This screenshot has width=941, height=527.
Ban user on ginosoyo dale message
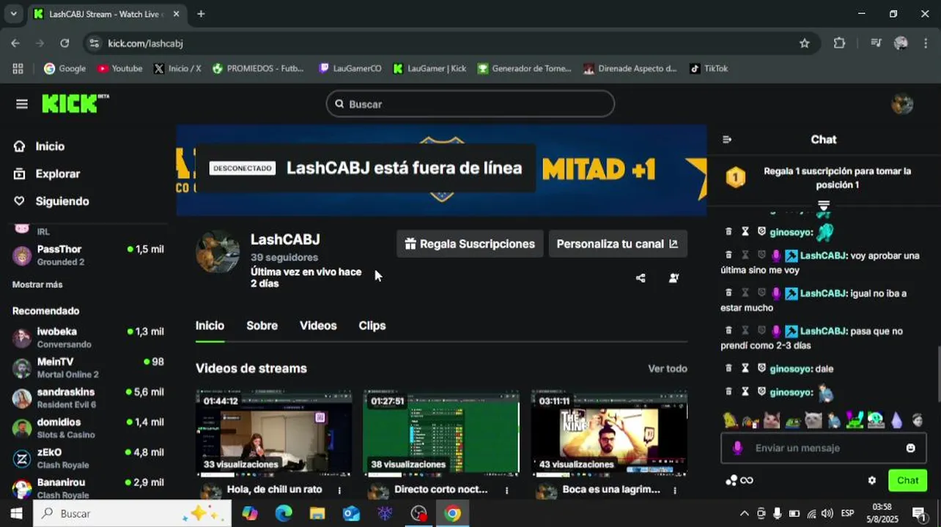pos(761,369)
